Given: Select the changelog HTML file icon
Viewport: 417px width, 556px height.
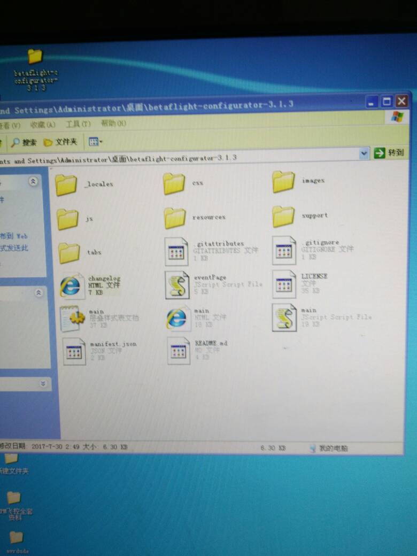Looking at the screenshot, I should click(71, 286).
